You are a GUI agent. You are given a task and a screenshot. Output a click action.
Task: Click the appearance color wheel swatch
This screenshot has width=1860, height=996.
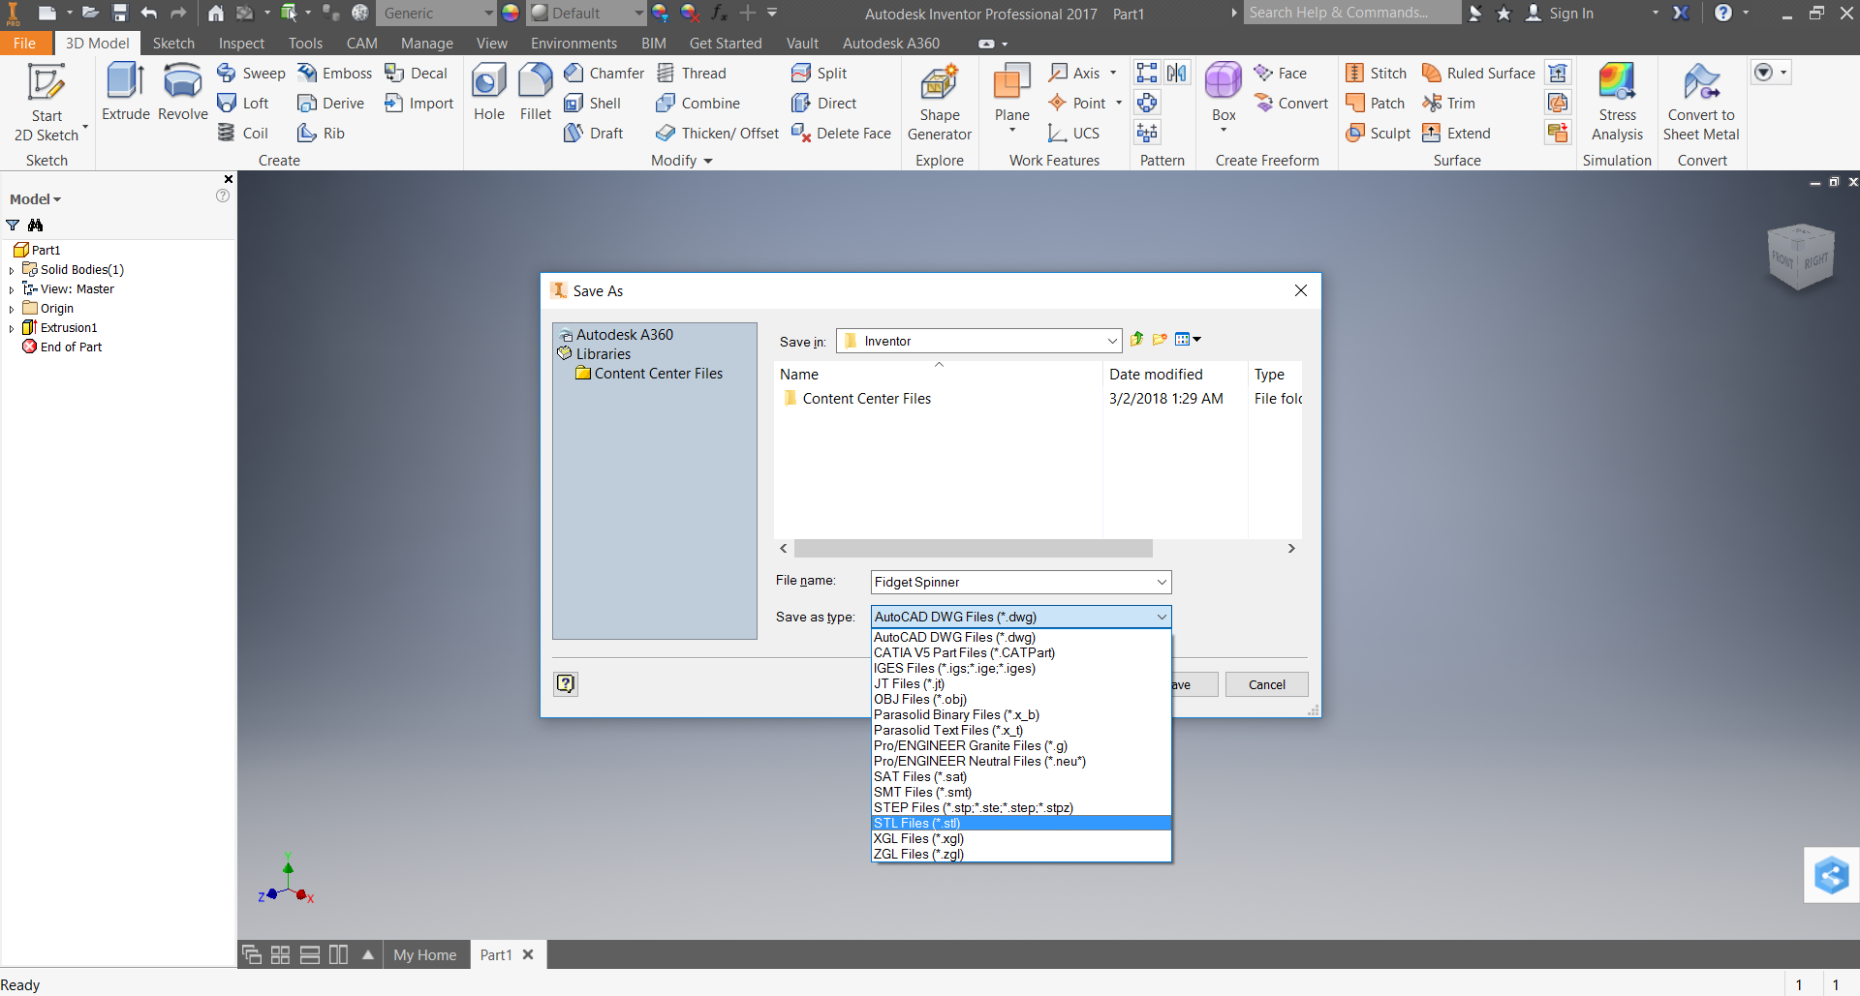point(511,14)
